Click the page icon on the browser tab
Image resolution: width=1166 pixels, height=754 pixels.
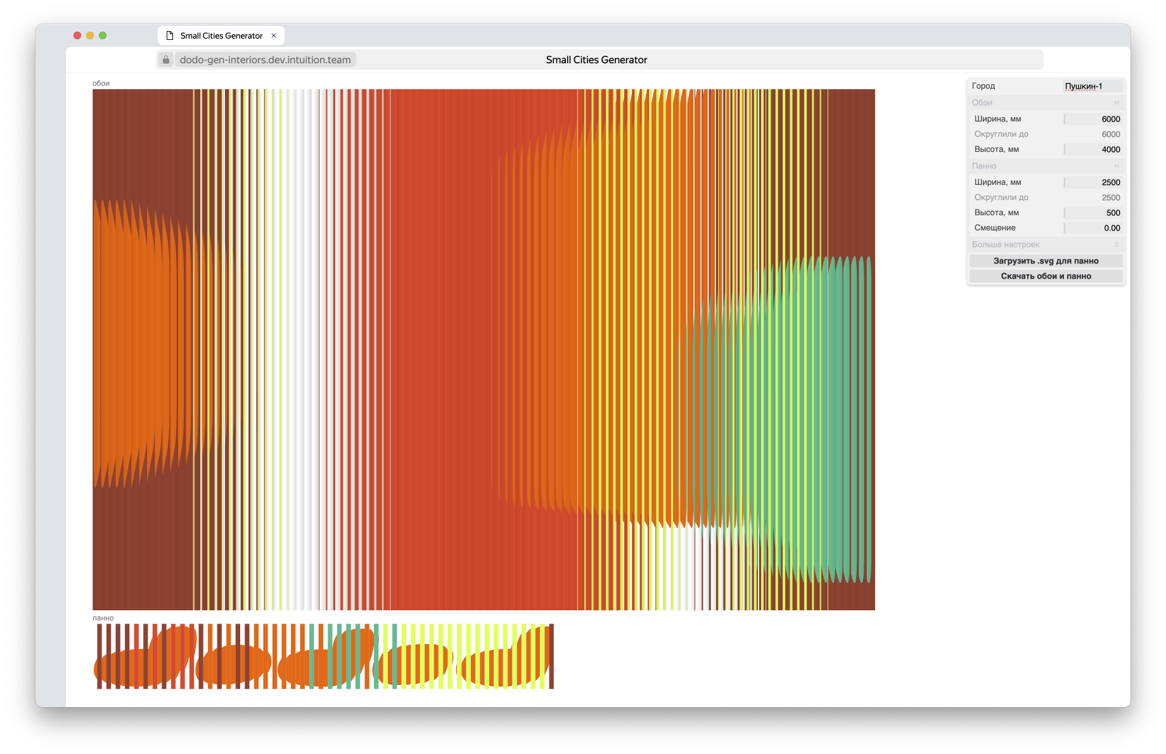coord(170,35)
